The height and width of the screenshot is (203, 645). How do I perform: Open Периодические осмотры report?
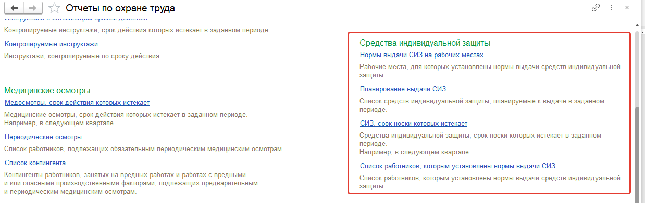tap(43, 137)
